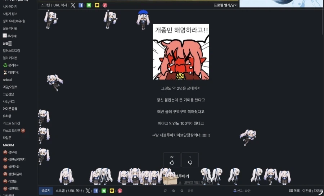
Task: Click the 글쓰기 write button
Action: 46,191
